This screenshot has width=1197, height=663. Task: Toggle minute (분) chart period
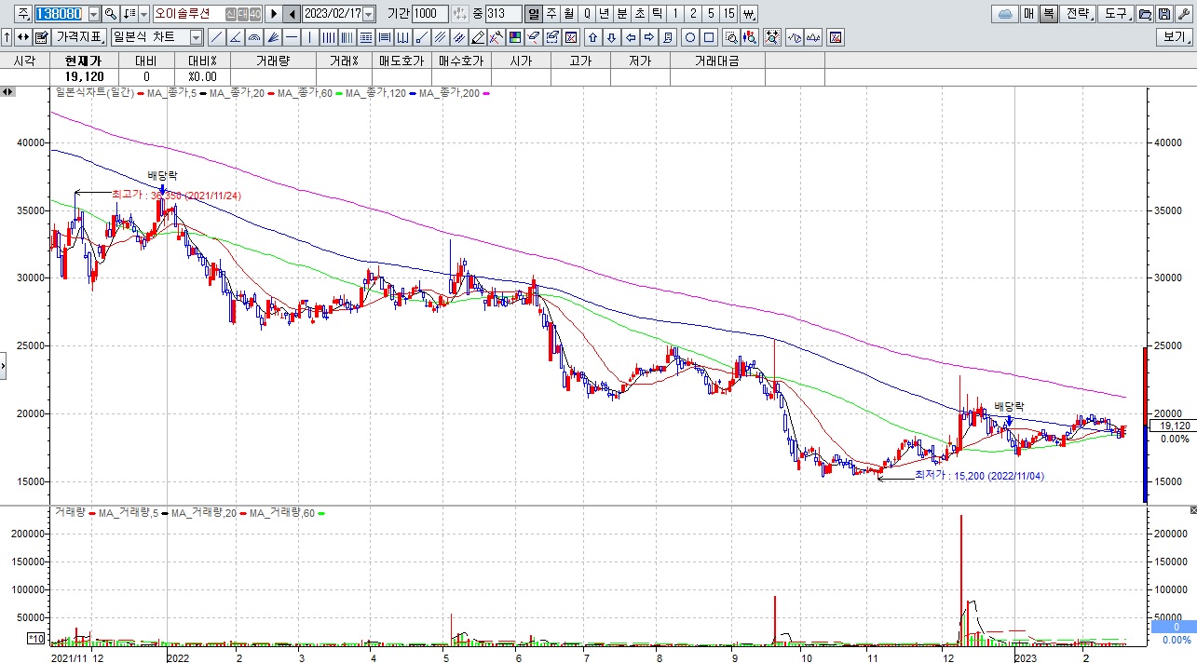[x=621, y=14]
